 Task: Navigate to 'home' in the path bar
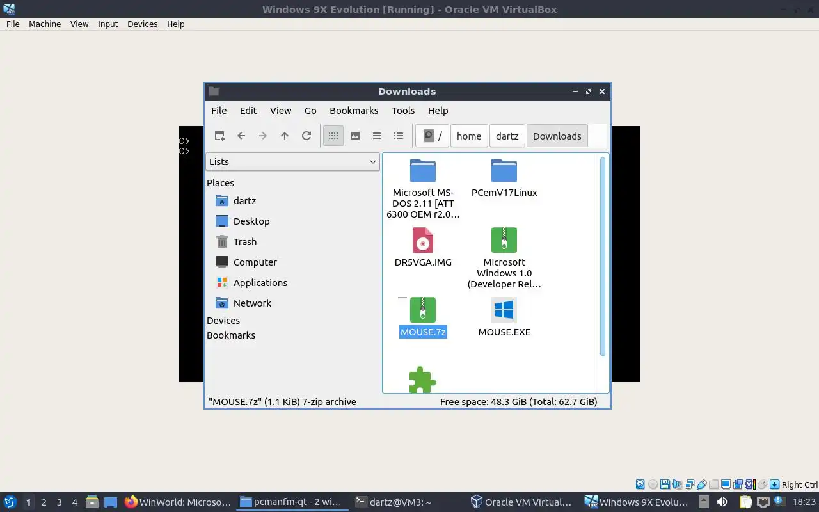point(469,136)
